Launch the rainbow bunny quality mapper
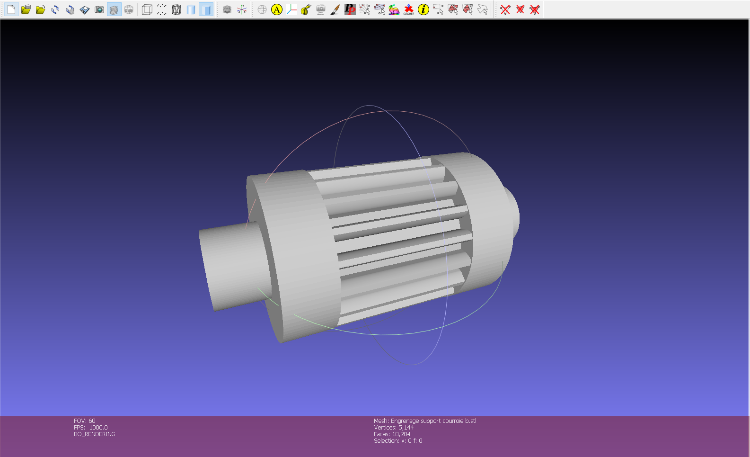This screenshot has width=750, height=457. [x=394, y=9]
